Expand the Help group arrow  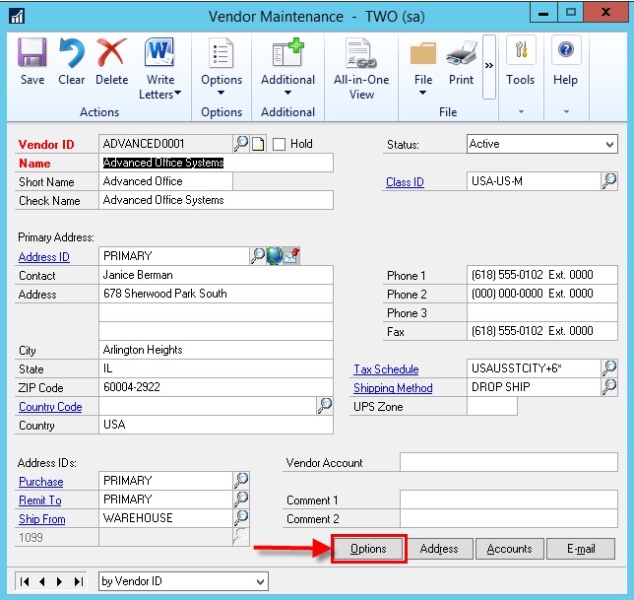click(x=566, y=111)
